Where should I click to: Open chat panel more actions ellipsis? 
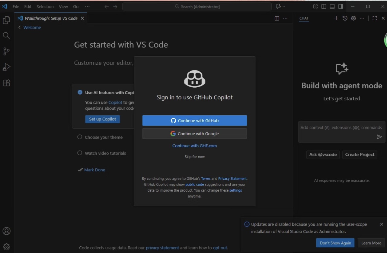(x=362, y=18)
